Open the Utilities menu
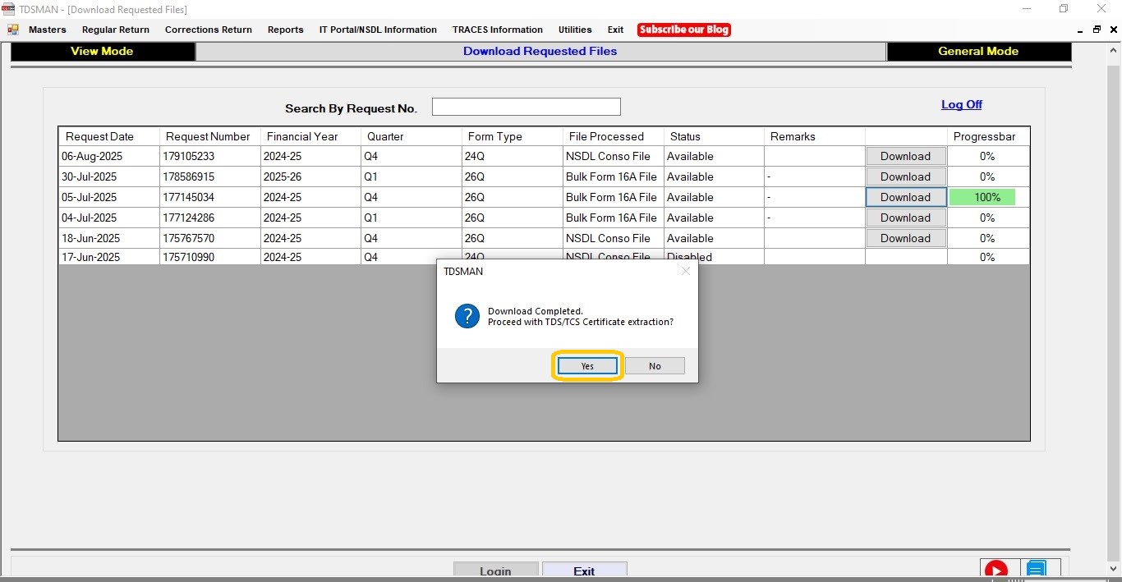 click(575, 30)
